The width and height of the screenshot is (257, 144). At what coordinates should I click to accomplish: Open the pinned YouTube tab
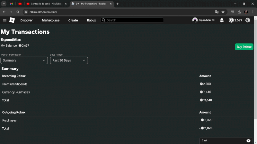(20, 4)
